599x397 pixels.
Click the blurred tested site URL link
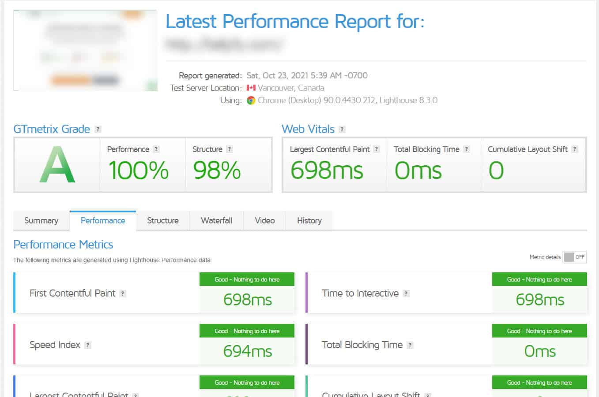pos(224,44)
